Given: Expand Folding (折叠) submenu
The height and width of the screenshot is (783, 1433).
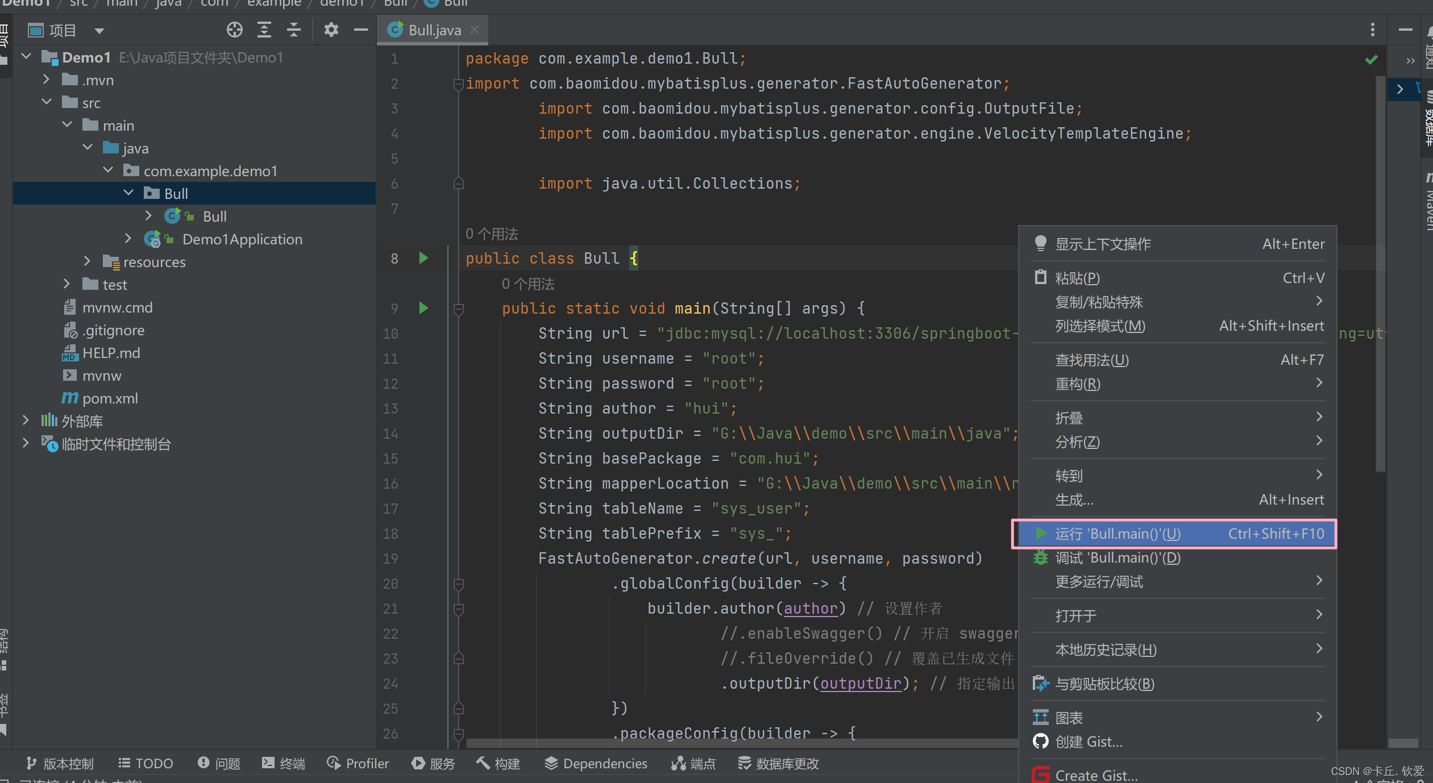Looking at the screenshot, I should (x=1178, y=418).
